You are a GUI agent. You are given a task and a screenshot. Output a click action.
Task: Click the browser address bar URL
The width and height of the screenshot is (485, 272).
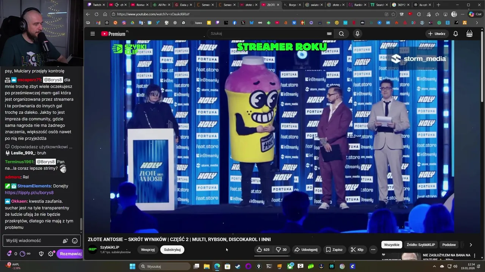point(153,14)
